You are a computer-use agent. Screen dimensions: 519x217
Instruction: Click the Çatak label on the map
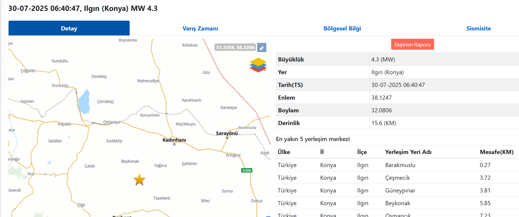tap(90, 166)
